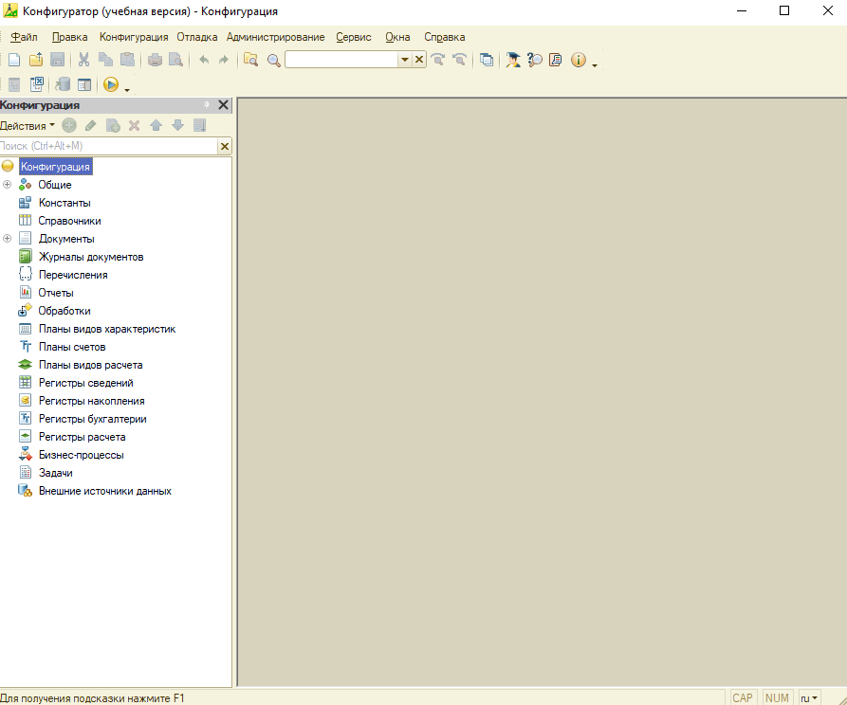This screenshot has height=705, width=847.
Task: Open the Отладка menu
Action: click(197, 37)
